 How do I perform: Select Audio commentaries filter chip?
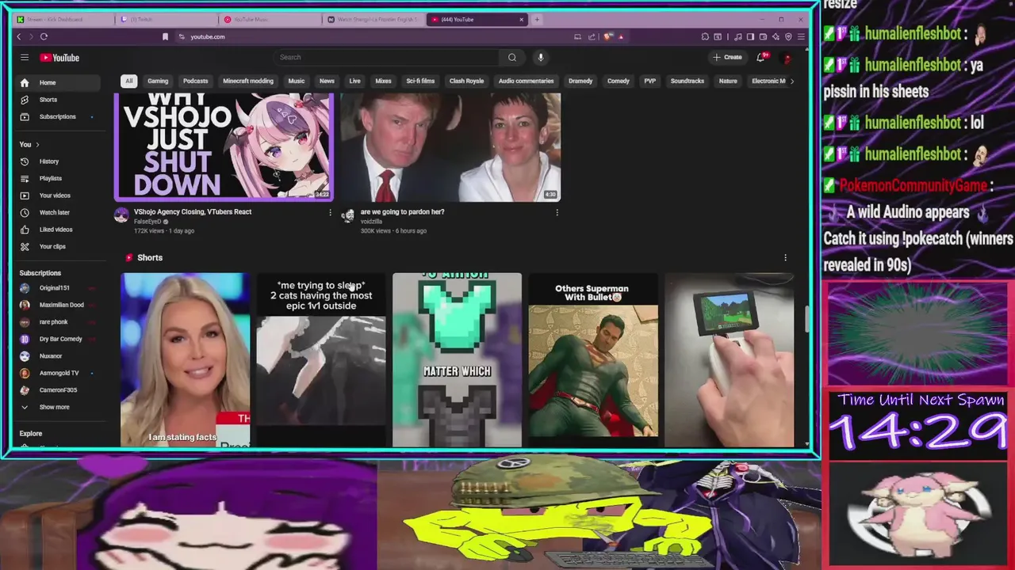point(526,81)
